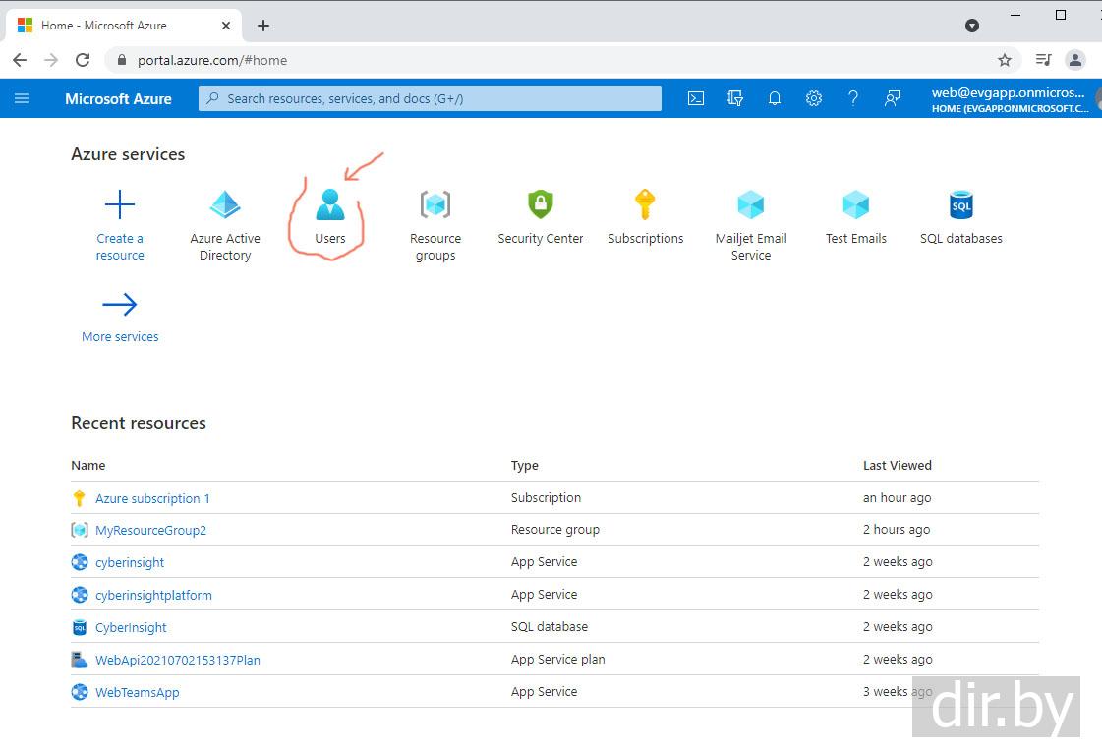Open Security Center shield icon

[x=540, y=205]
